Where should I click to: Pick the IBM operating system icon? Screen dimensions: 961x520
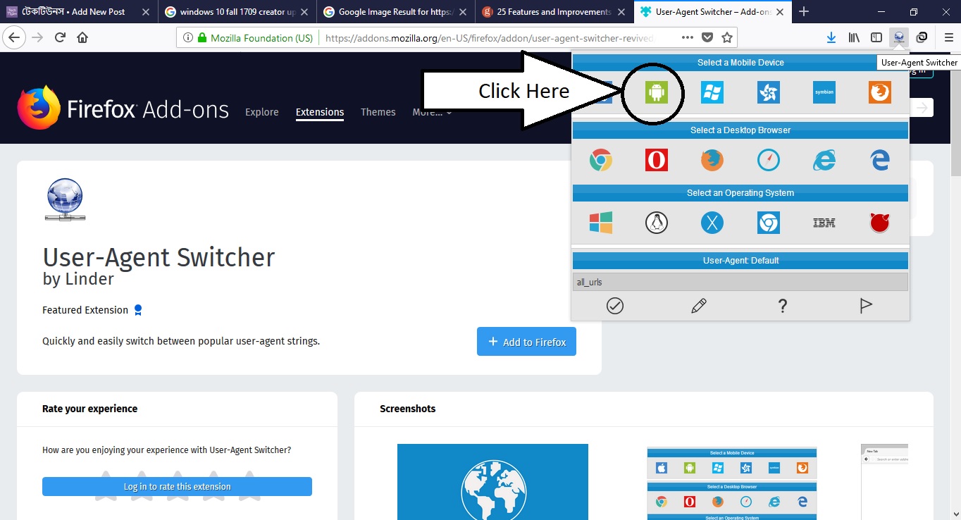coord(824,223)
